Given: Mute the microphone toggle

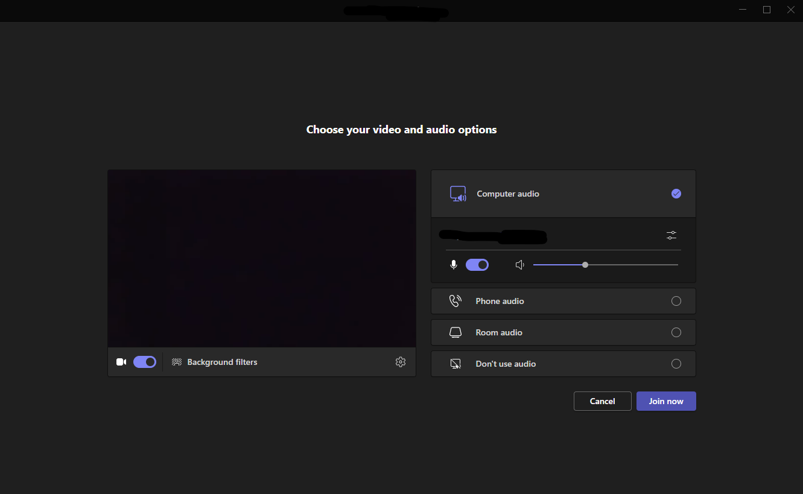Looking at the screenshot, I should 477,264.
